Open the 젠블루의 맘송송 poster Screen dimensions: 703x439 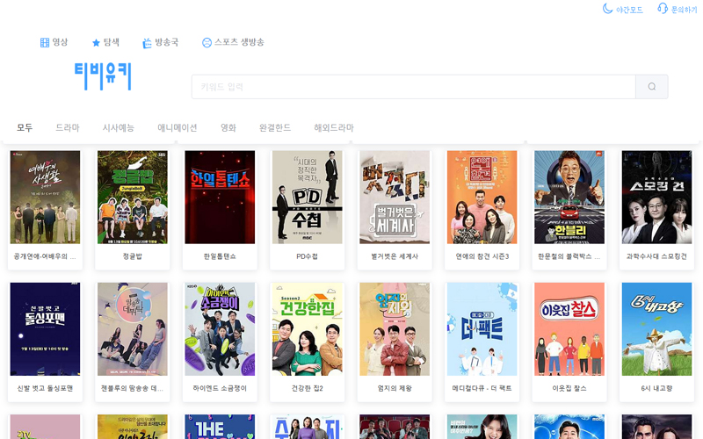[x=133, y=328]
